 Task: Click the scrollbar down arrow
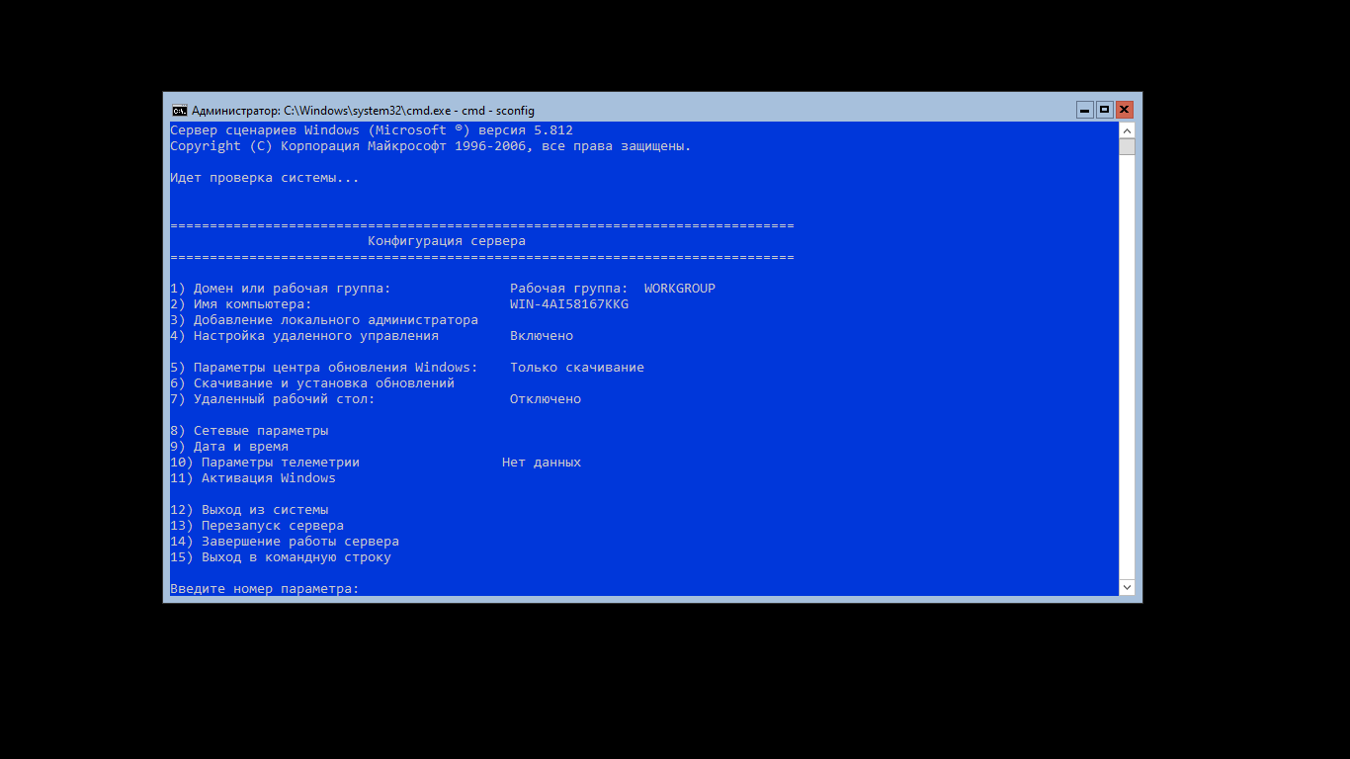(1127, 587)
